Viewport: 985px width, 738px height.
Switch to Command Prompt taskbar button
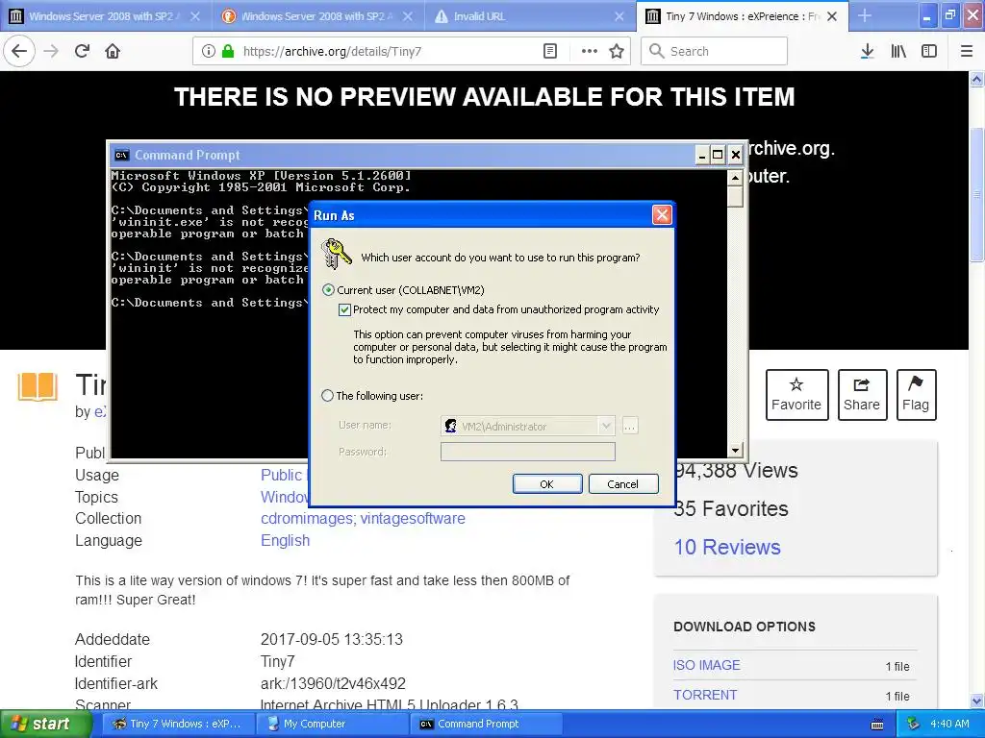(486, 724)
